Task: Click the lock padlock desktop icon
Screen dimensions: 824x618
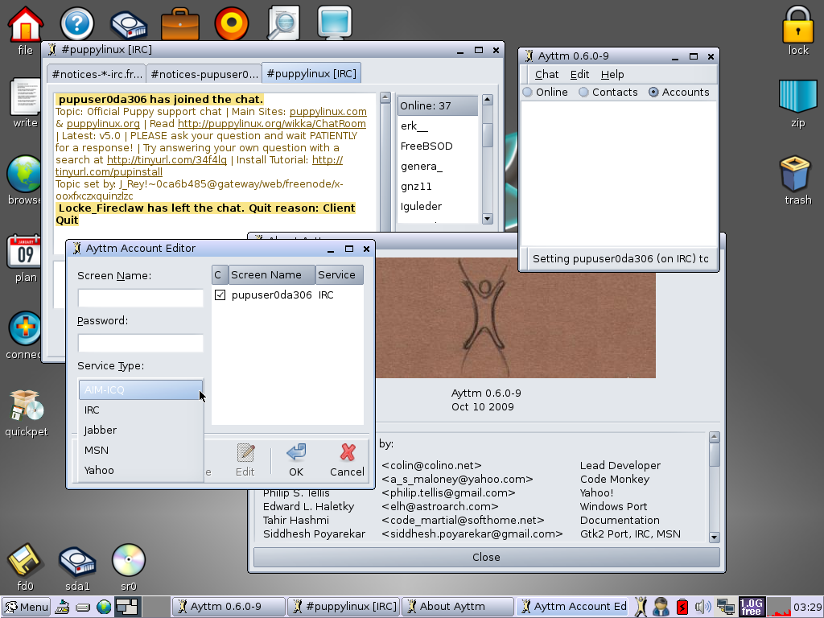Action: pos(797,25)
